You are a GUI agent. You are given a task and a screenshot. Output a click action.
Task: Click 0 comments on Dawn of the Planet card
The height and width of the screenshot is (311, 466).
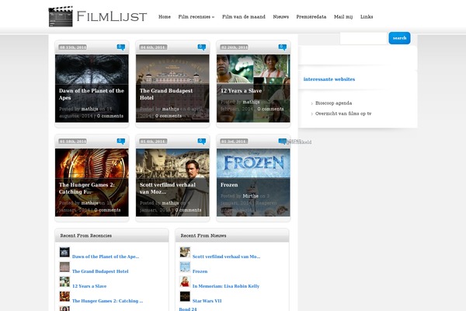click(x=110, y=116)
